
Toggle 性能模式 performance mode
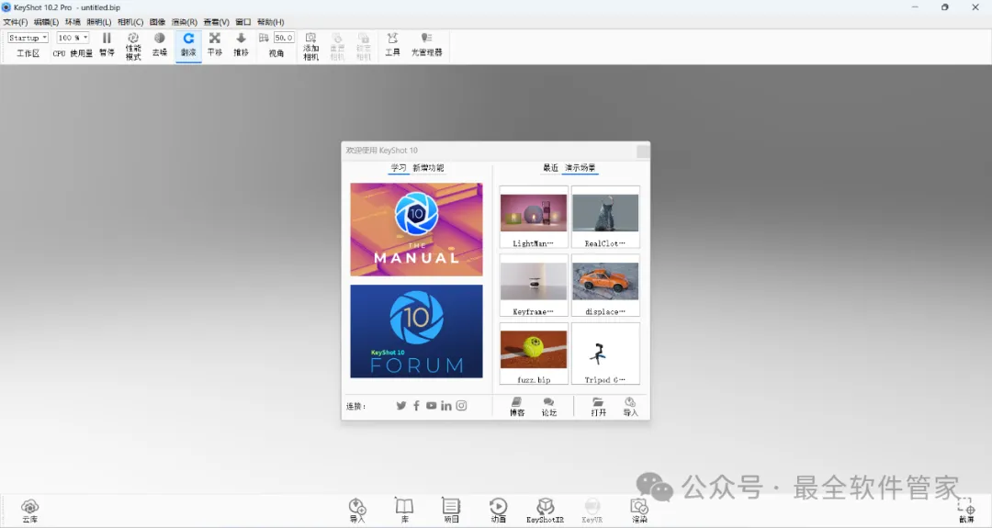[133, 46]
